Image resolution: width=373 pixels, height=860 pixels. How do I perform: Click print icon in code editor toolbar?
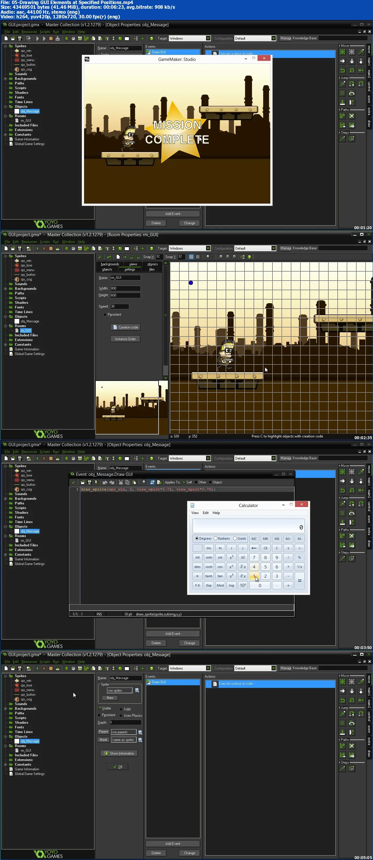(96, 482)
